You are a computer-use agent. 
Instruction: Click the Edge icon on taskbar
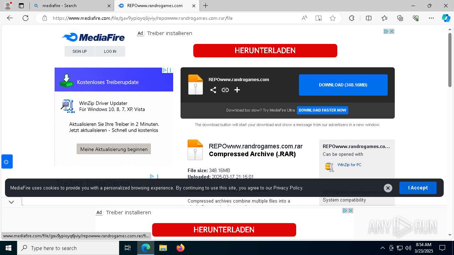coord(146,248)
